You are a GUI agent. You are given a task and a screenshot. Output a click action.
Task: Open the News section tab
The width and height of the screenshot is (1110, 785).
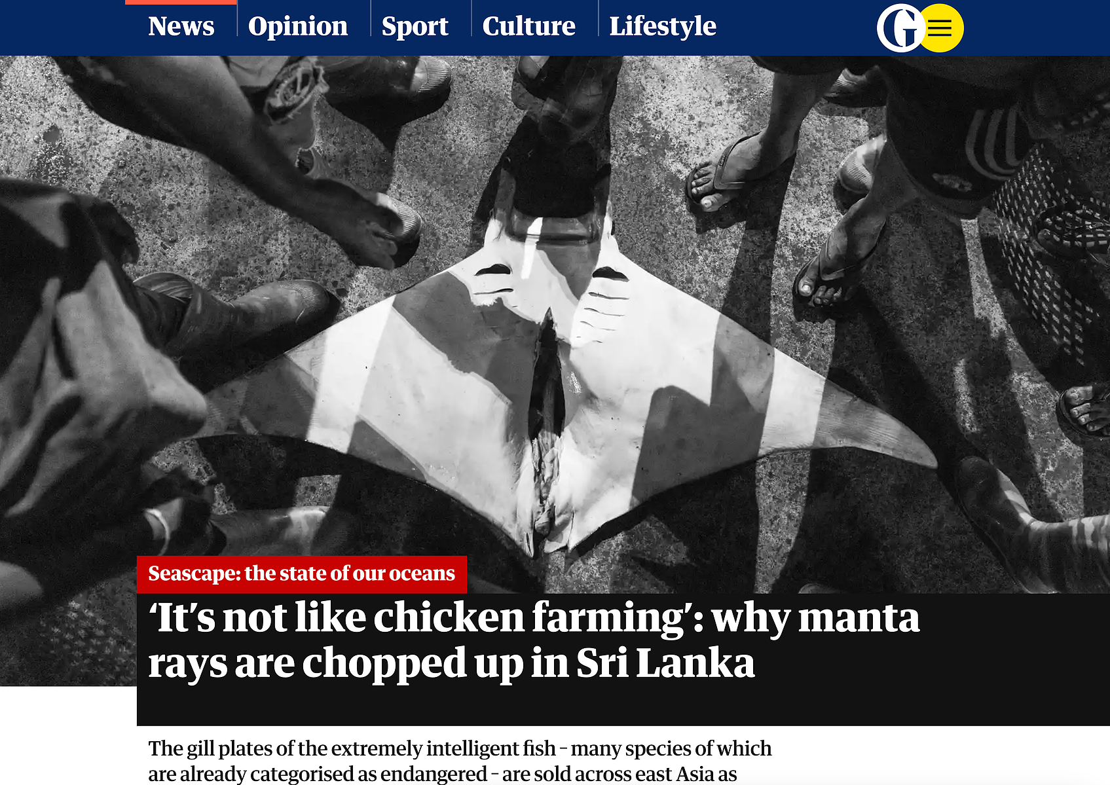pyautogui.click(x=181, y=26)
